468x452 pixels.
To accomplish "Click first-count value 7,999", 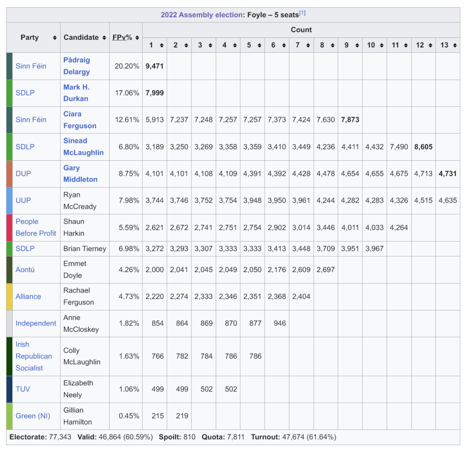I will coord(154,93).
